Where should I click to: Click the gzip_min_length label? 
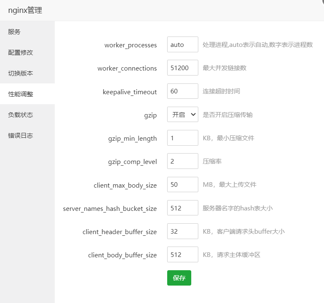(132, 139)
